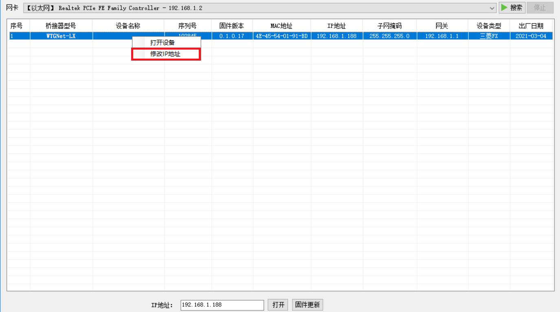Open the 网卡 network adapter dropdown
560x312 pixels.
click(259, 8)
